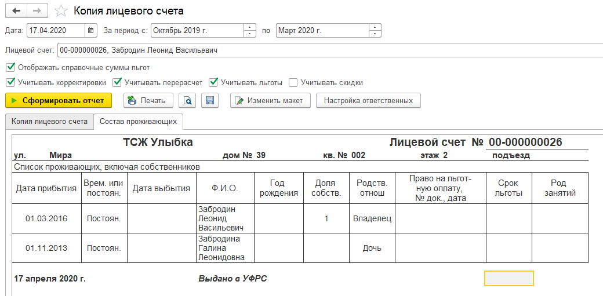Screen dimensions: 603x296
Task: Click the '17 апреля 2020 г.' report date
Action: tap(50, 279)
